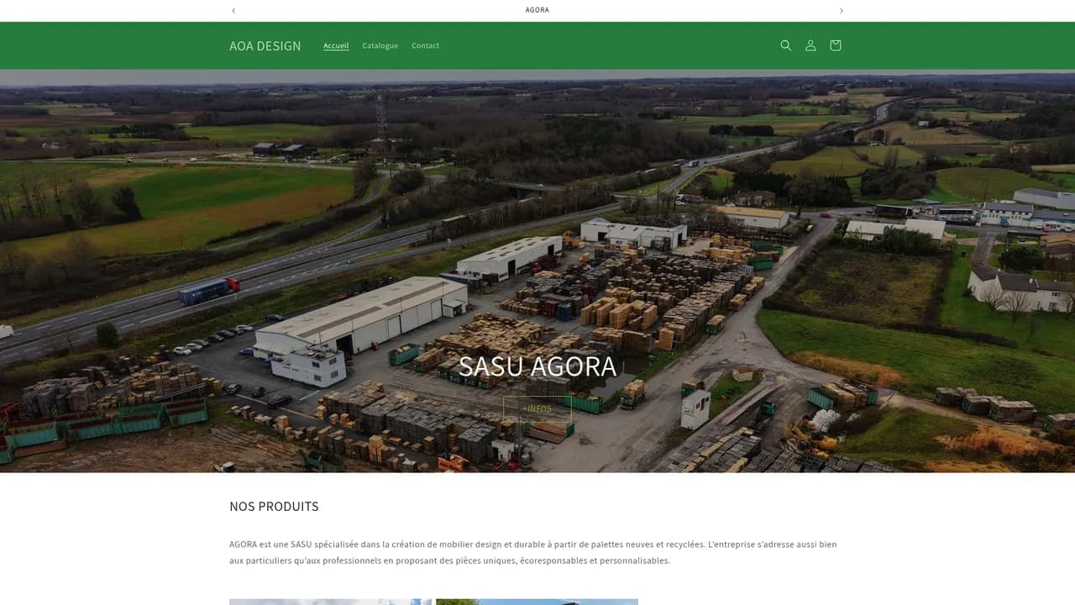Select the Accueil menu item
The height and width of the screenshot is (605, 1075).
(x=336, y=45)
